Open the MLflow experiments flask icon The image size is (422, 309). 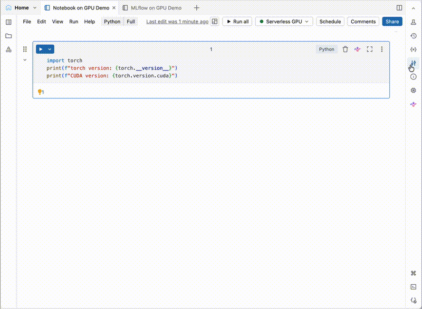[414, 22]
